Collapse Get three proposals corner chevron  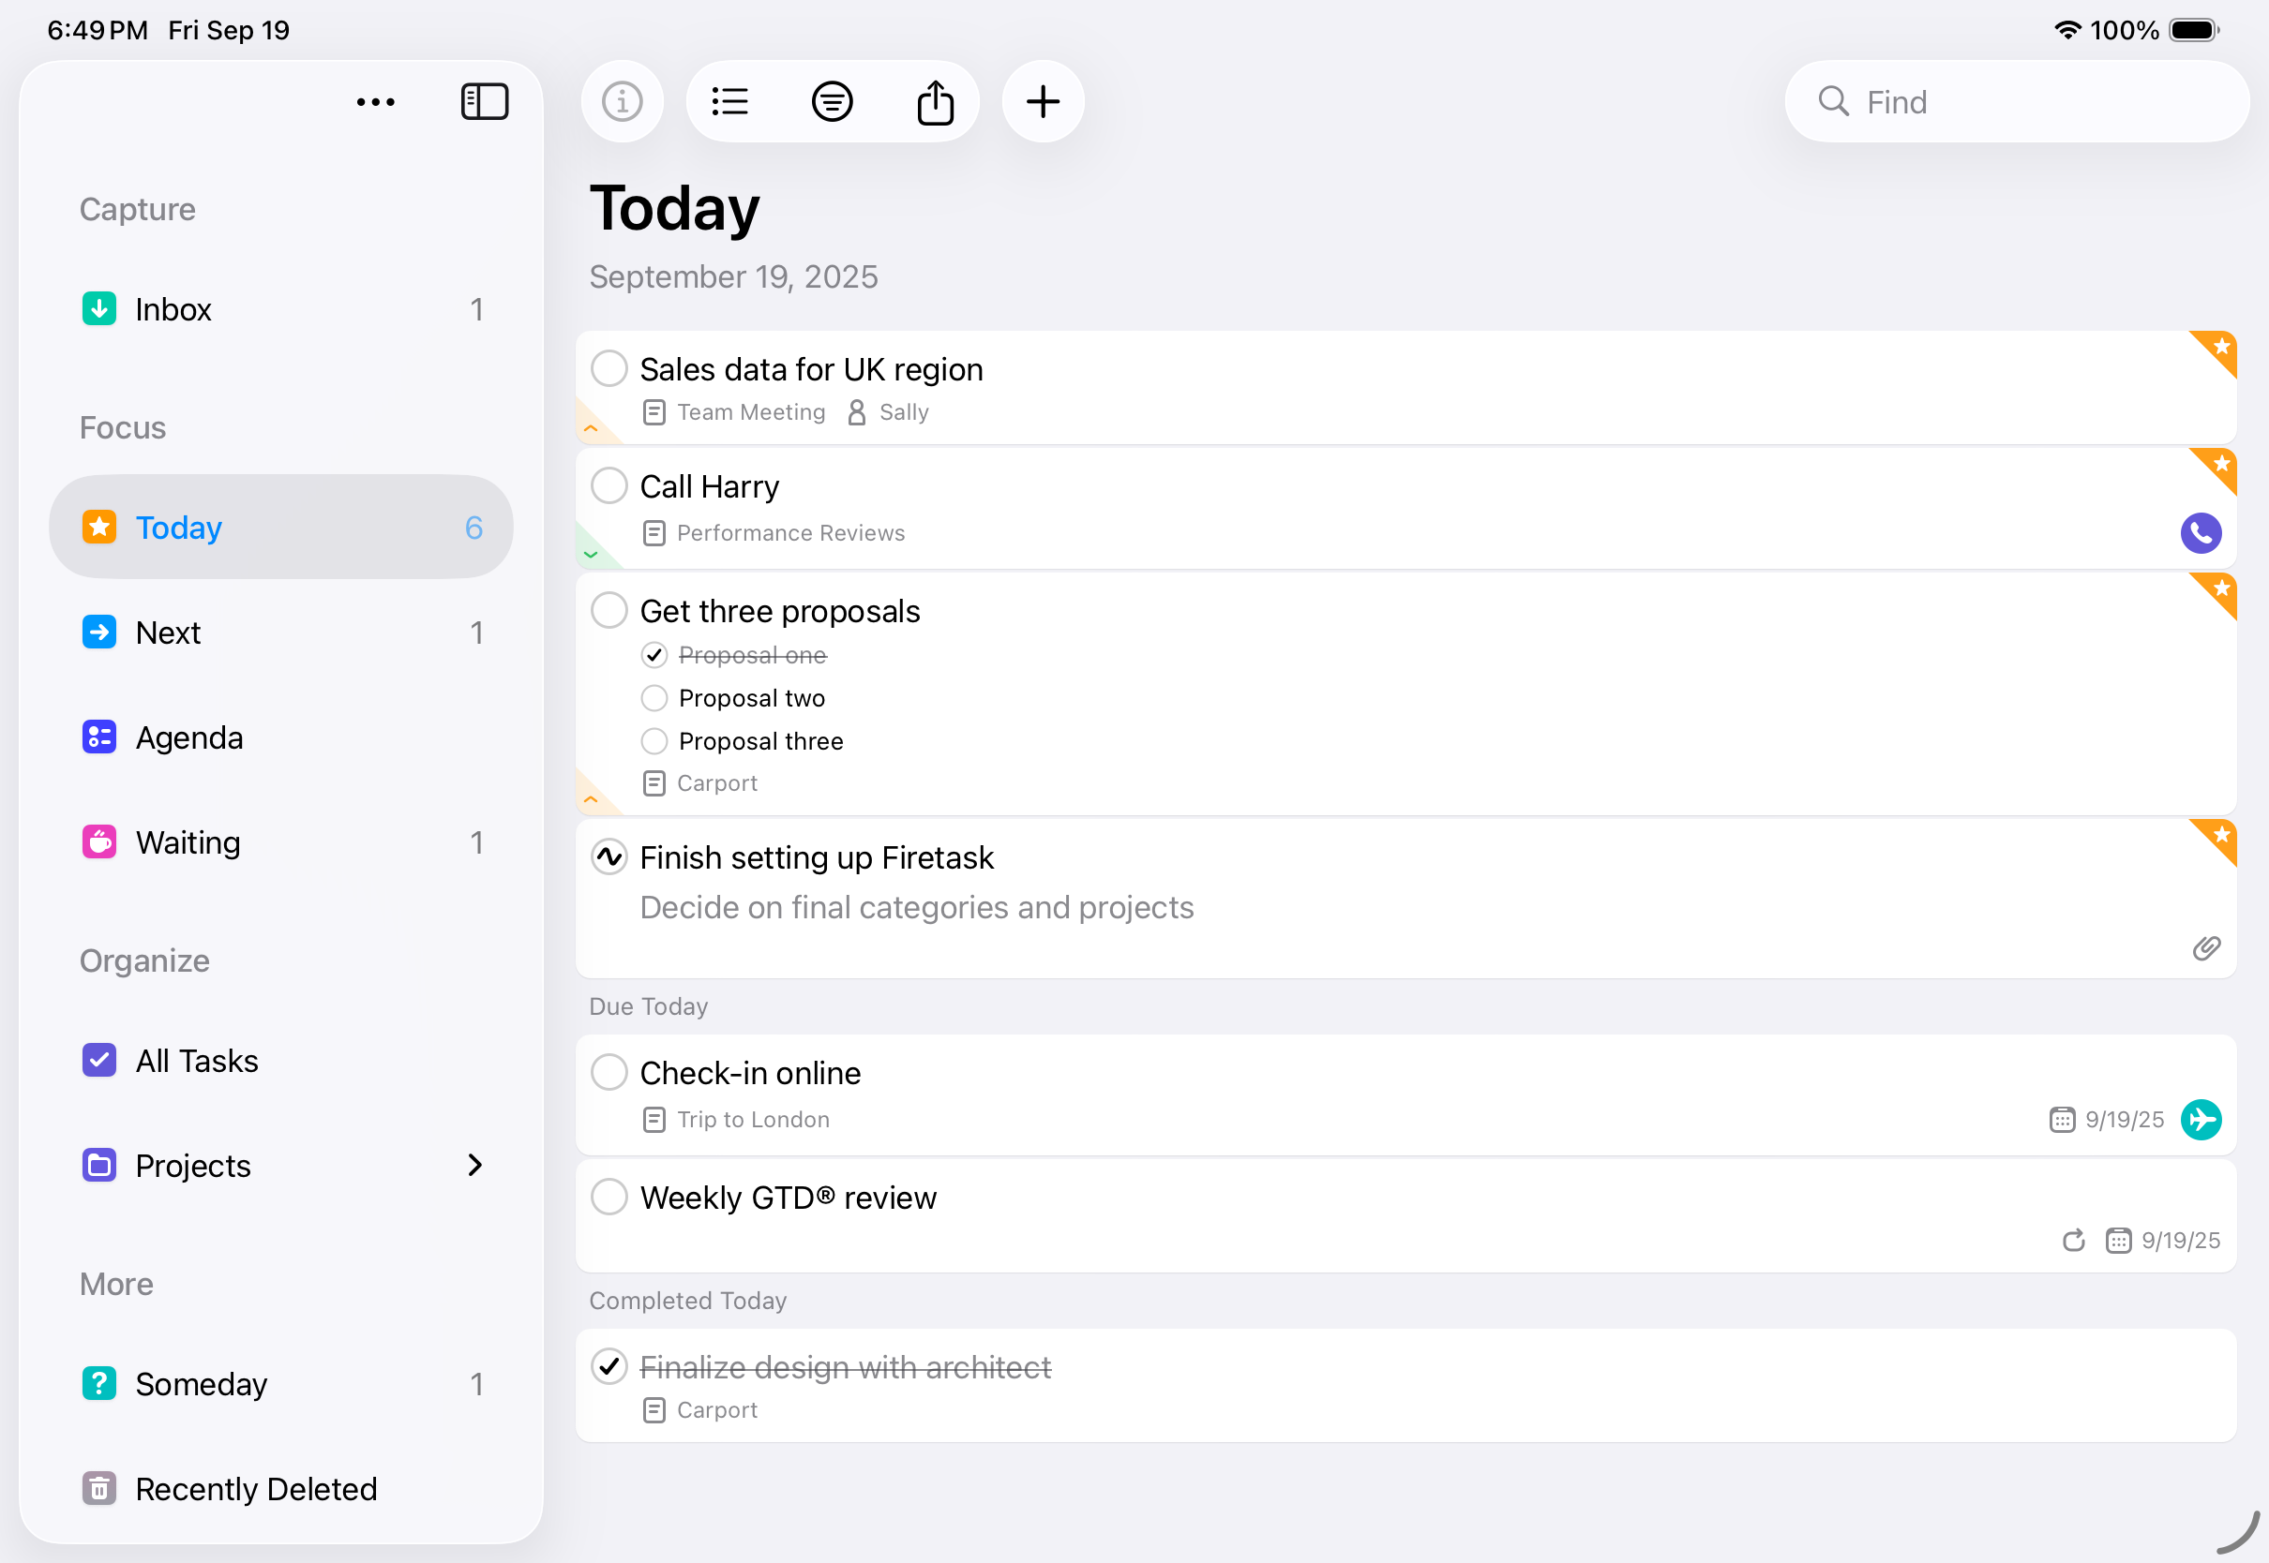(x=591, y=799)
